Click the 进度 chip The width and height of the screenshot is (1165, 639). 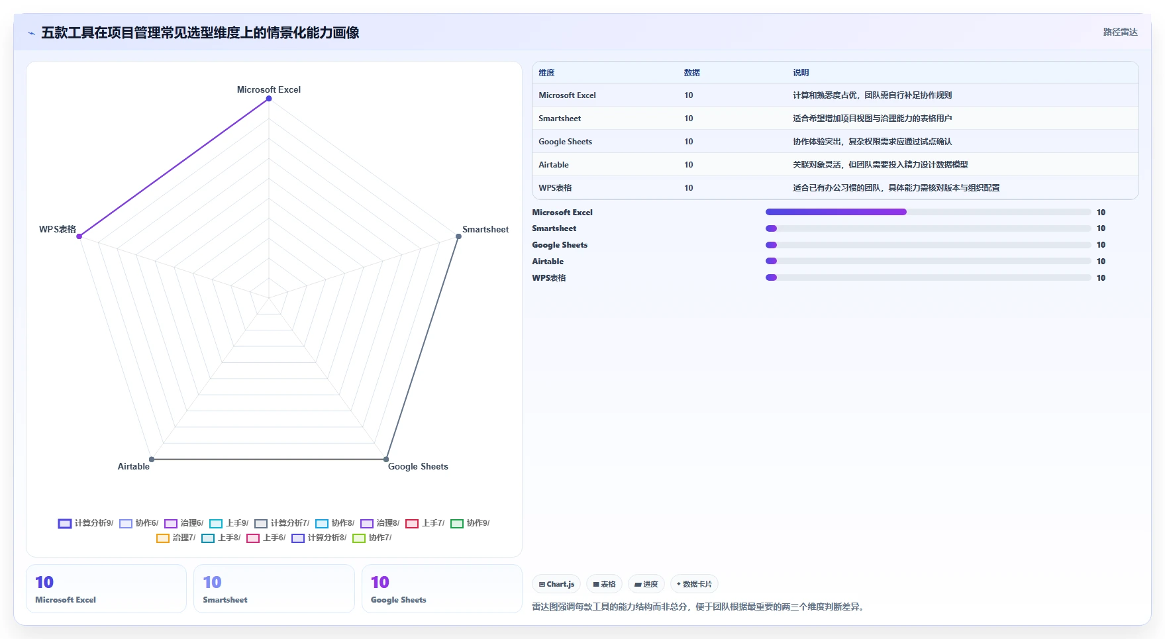646,584
